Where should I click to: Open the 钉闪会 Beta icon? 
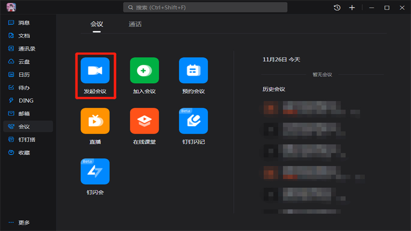point(95,171)
